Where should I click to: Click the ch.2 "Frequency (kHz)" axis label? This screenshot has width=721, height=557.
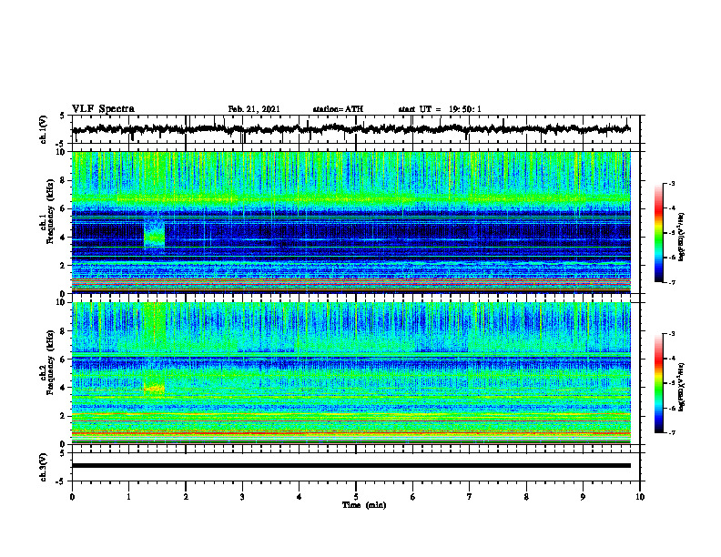49,362
